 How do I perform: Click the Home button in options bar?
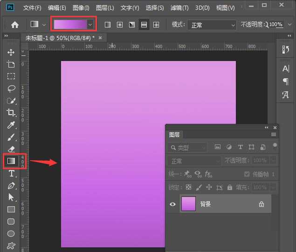click(15, 25)
